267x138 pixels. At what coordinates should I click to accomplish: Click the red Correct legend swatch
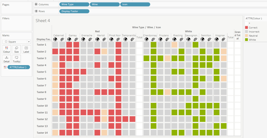tap(247, 28)
